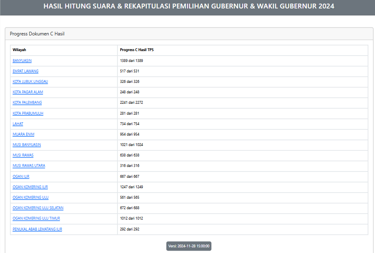Select OGAN KOMERING ULU SELATAN link

click(37, 208)
